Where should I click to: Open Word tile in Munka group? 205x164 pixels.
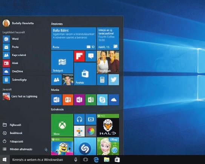pos(57,100)
